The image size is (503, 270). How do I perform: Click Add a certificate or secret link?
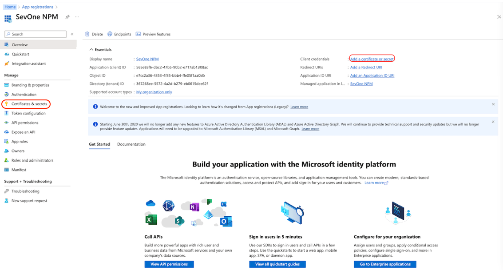pos(372,59)
